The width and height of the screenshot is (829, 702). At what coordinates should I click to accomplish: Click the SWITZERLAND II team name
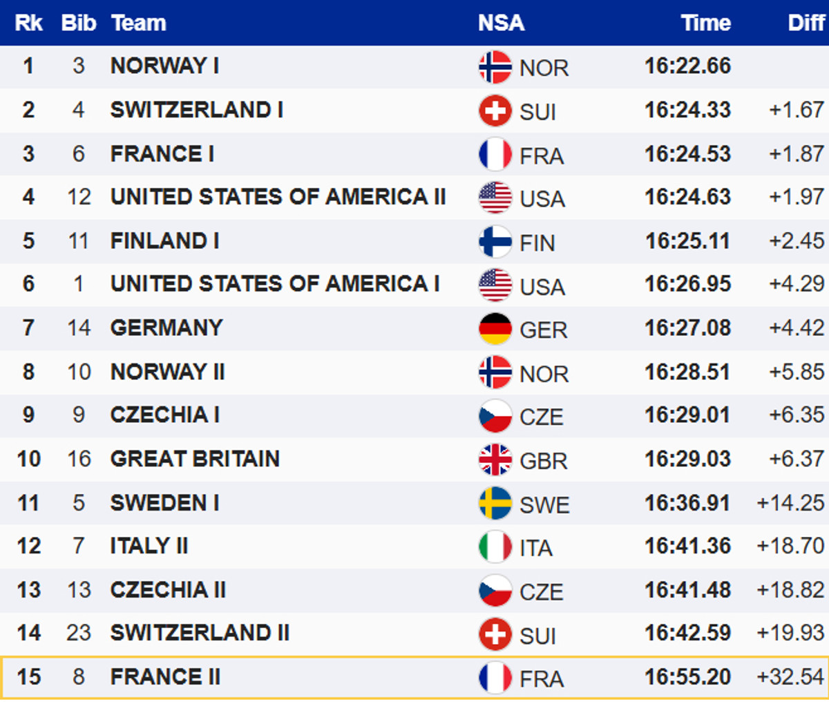point(200,633)
